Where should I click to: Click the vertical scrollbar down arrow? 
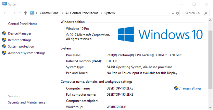pyautogui.click(x=211, y=107)
